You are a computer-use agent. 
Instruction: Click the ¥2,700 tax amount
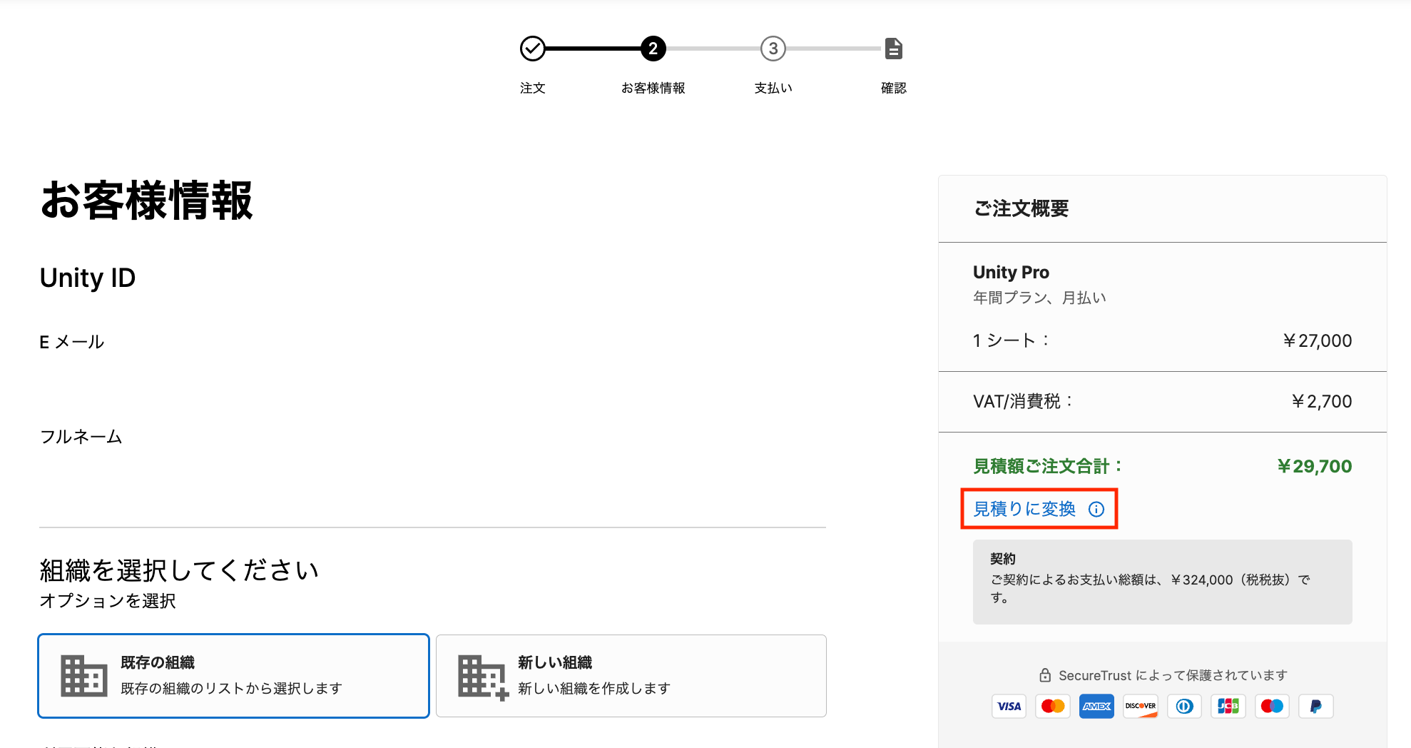click(1321, 401)
